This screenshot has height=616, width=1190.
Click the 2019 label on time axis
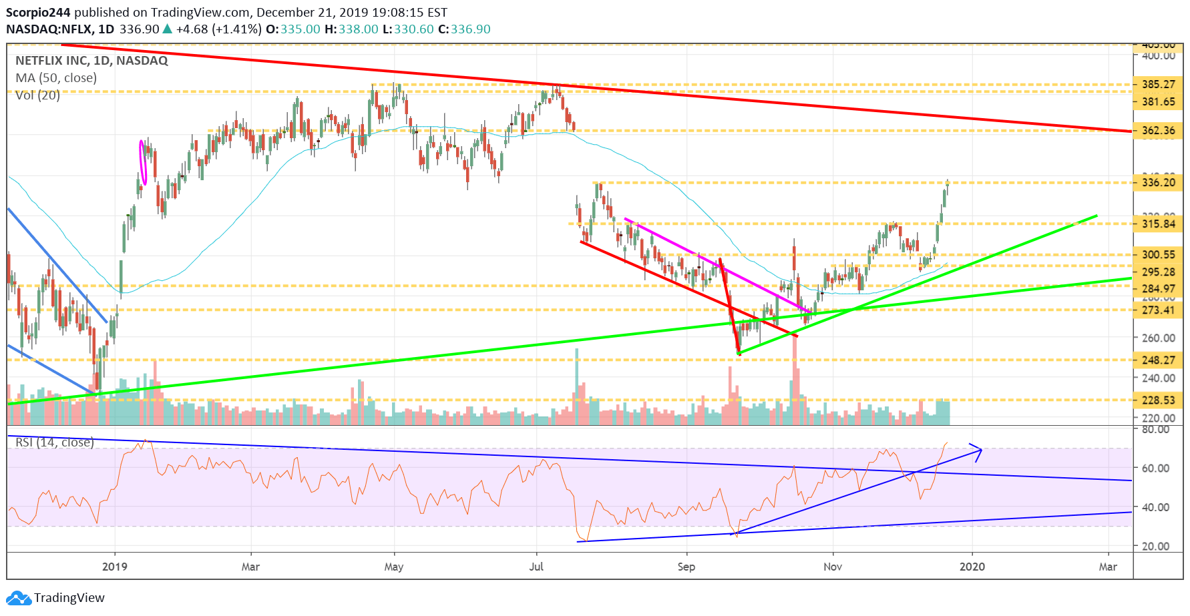coord(115,567)
